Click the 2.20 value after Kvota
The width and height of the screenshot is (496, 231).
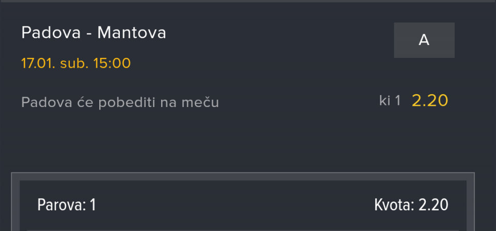pos(433,205)
